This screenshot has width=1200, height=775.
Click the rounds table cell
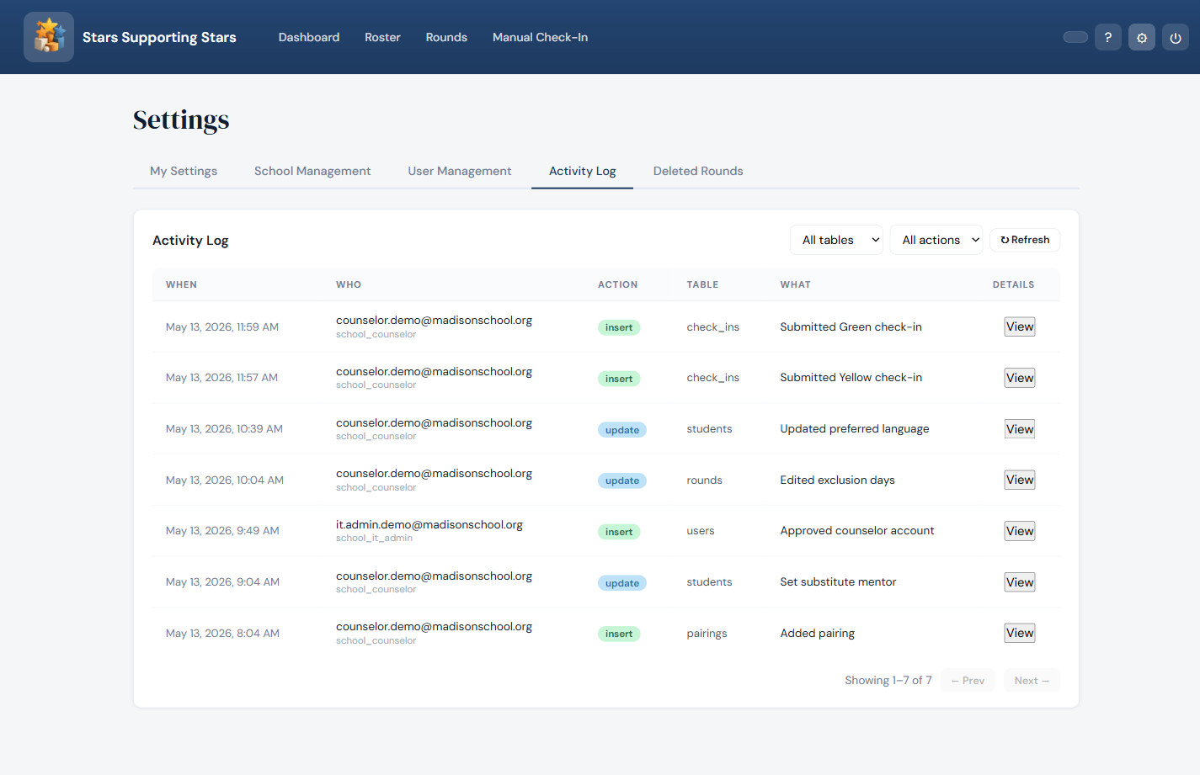pos(704,480)
